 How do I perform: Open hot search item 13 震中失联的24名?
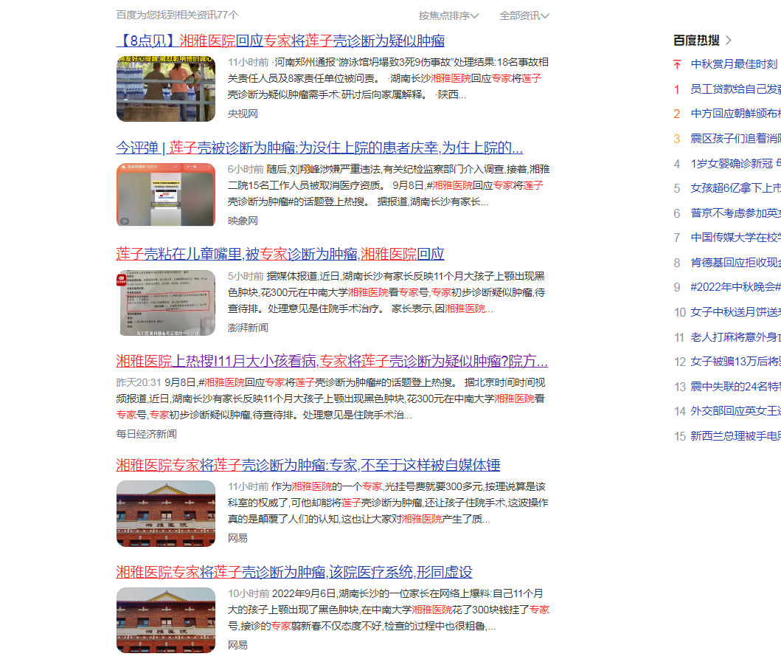[x=735, y=386]
